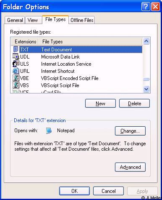Click the 'VBS' extension text
Screen dimensions: 162x200
pos(24,85)
